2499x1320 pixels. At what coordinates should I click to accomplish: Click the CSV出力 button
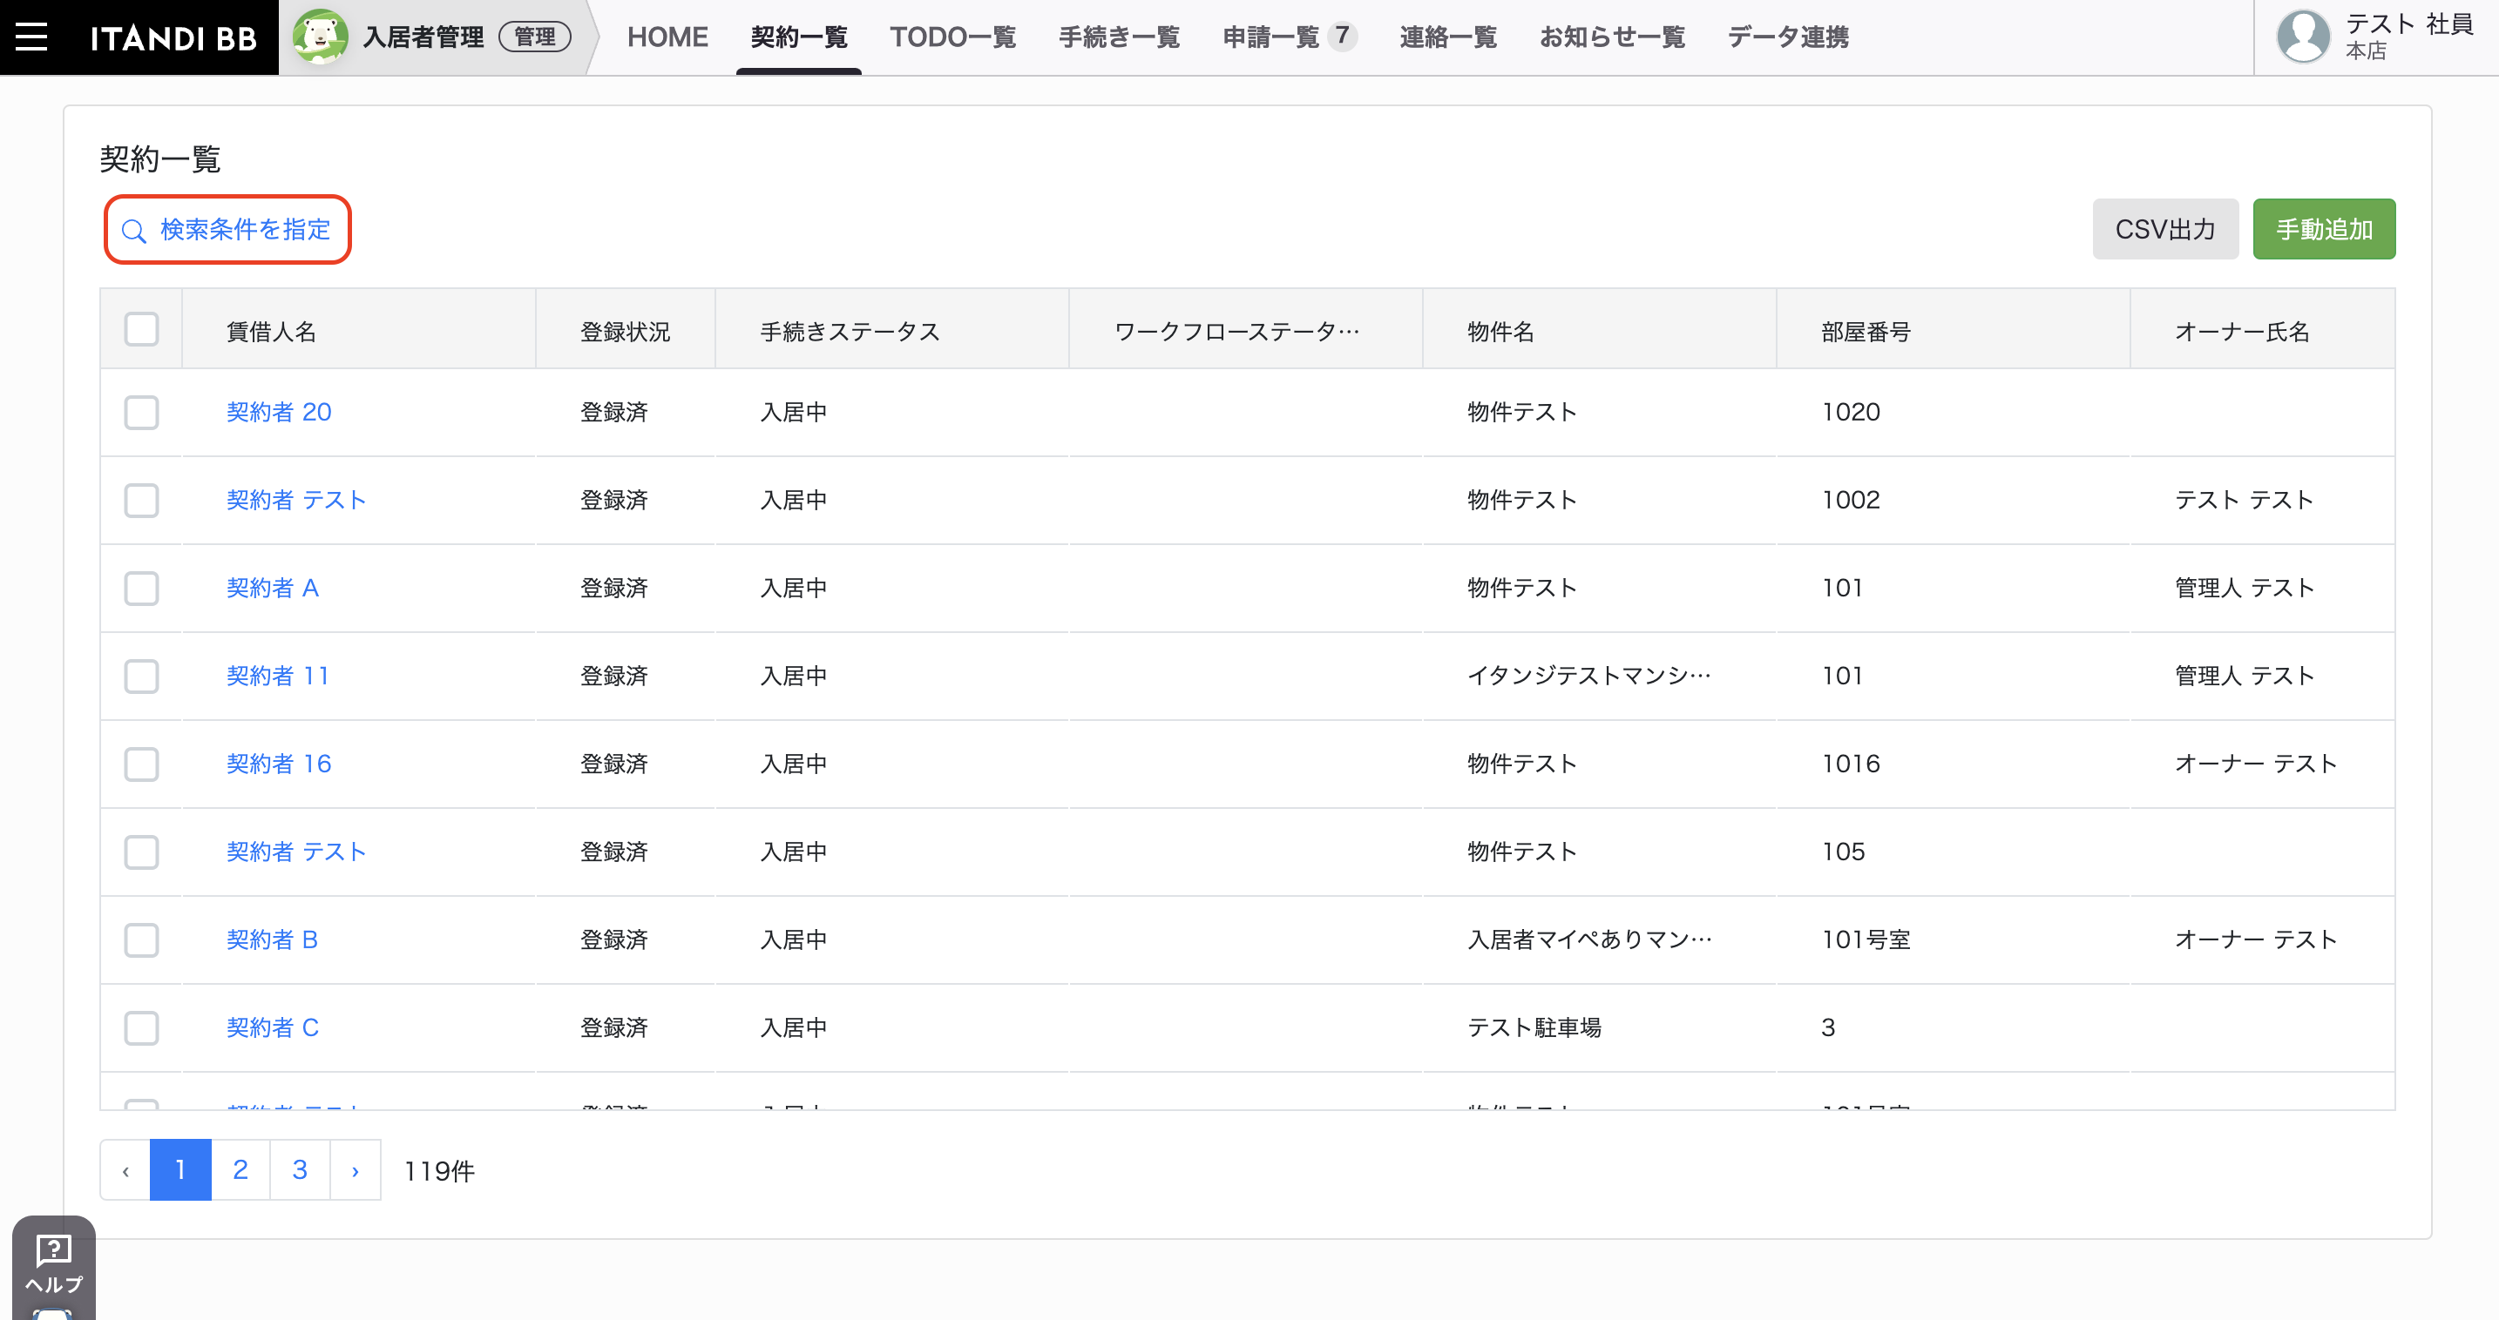[x=2165, y=230]
